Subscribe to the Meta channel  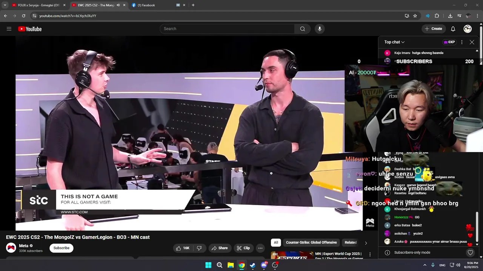tap(62, 248)
